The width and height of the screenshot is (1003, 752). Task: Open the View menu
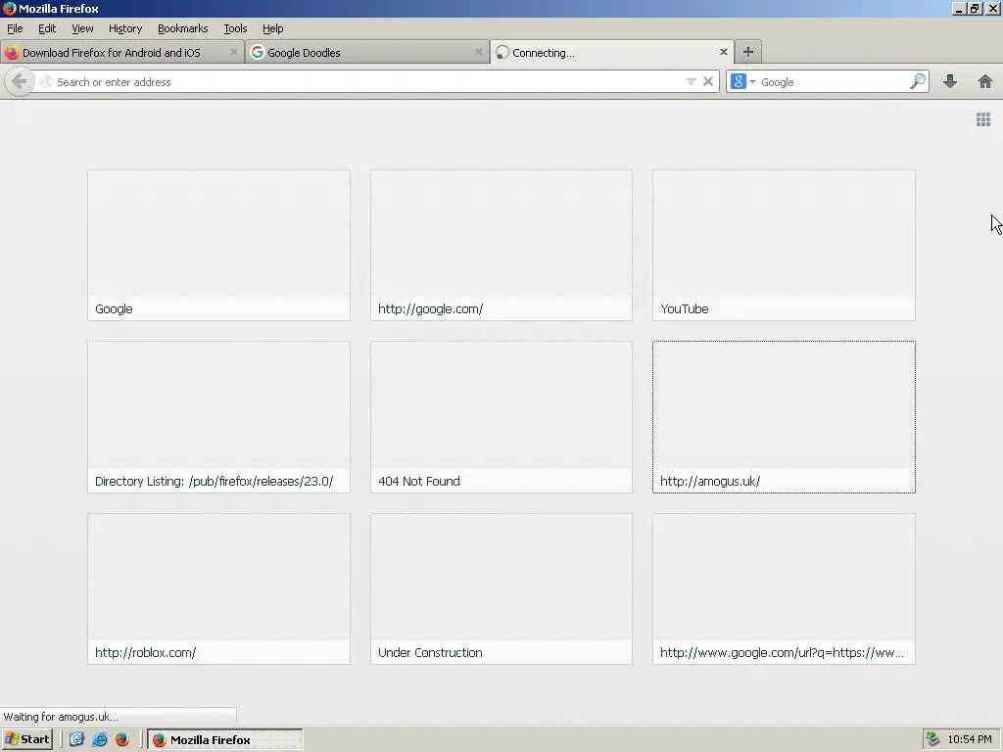pos(82,28)
